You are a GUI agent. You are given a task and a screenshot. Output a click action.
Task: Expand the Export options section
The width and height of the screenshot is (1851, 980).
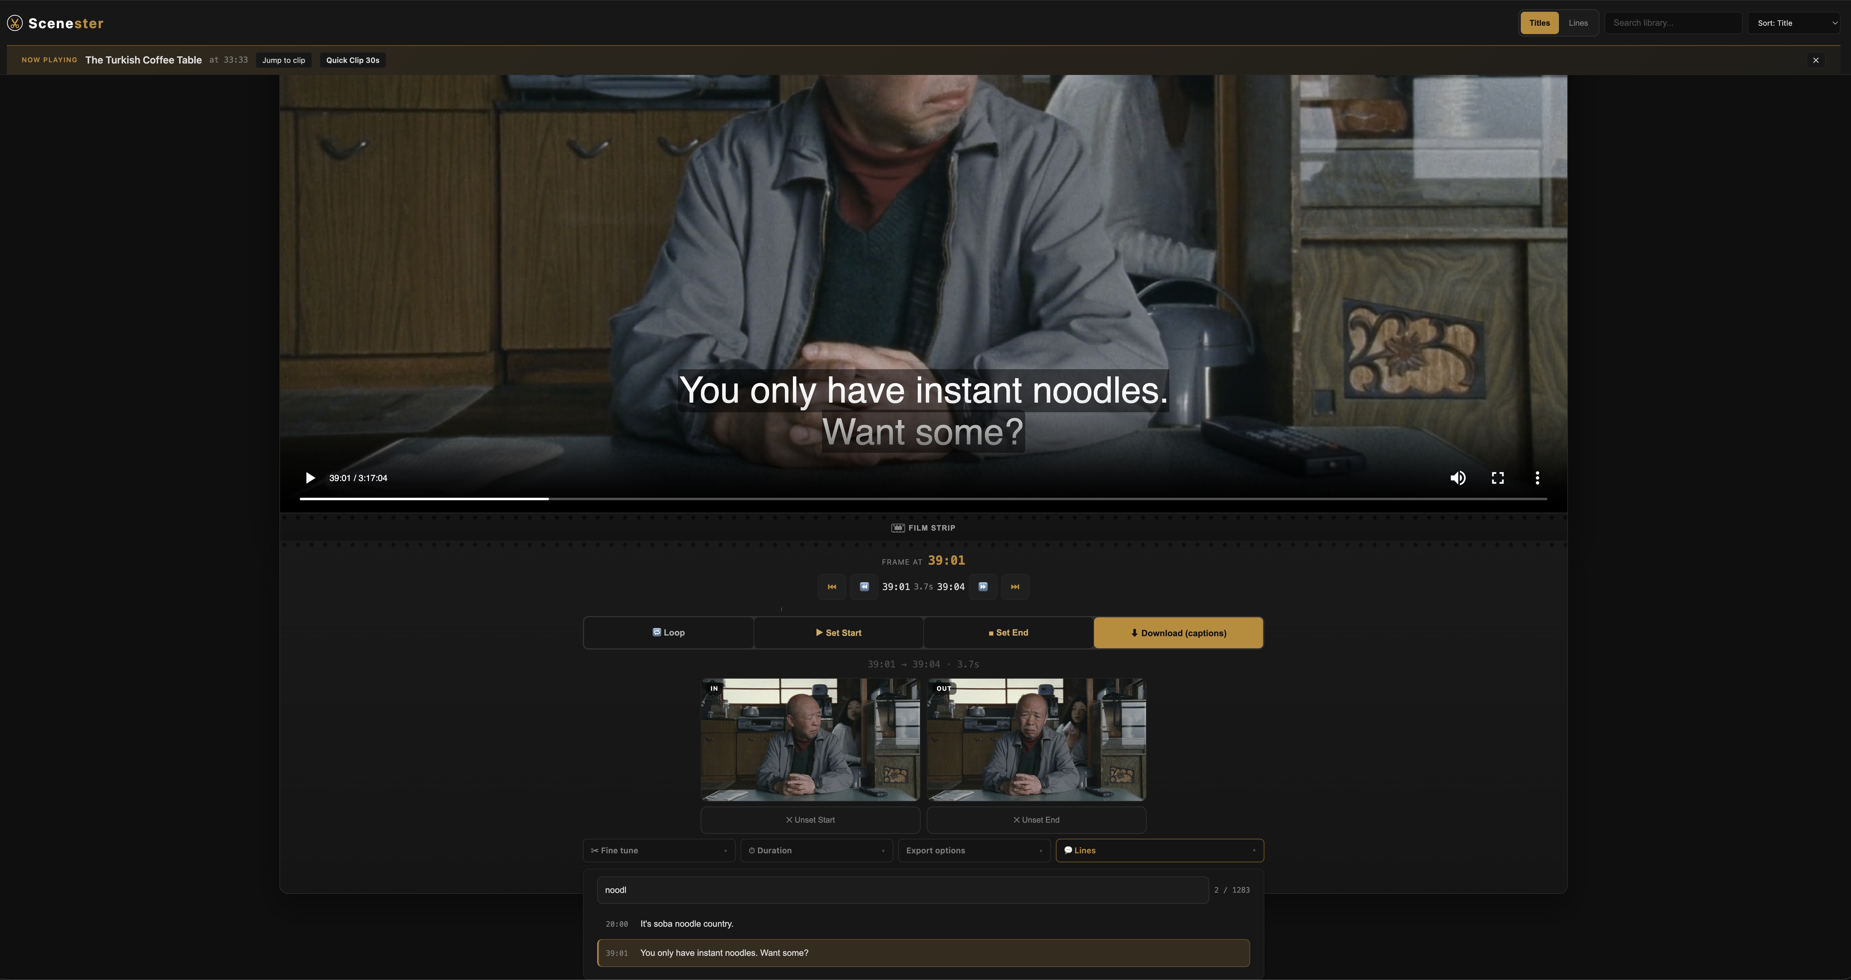(x=974, y=851)
